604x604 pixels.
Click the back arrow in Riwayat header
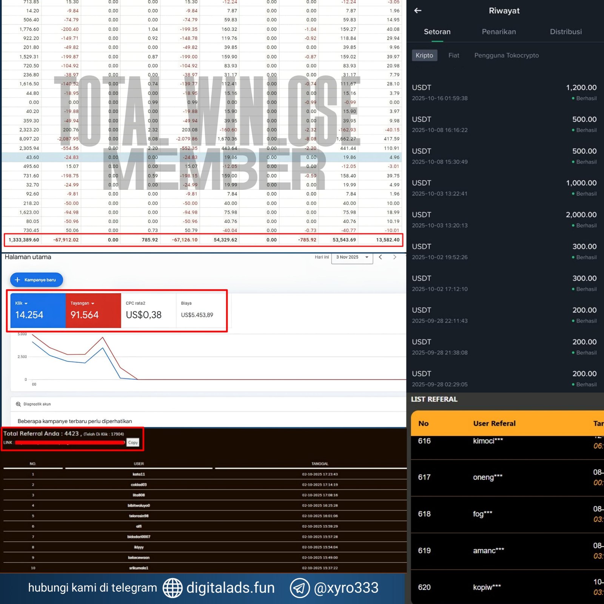(x=418, y=11)
